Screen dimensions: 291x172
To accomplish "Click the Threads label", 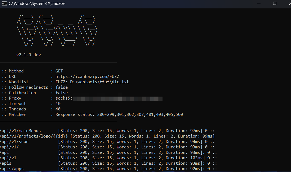I will pos(17,109).
